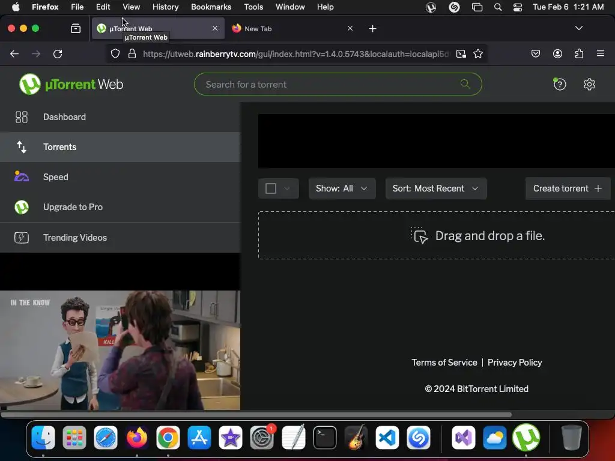Viewport: 615px width, 461px height.
Task: Click the picture-in-picture icon in address bar
Action: pos(461,53)
